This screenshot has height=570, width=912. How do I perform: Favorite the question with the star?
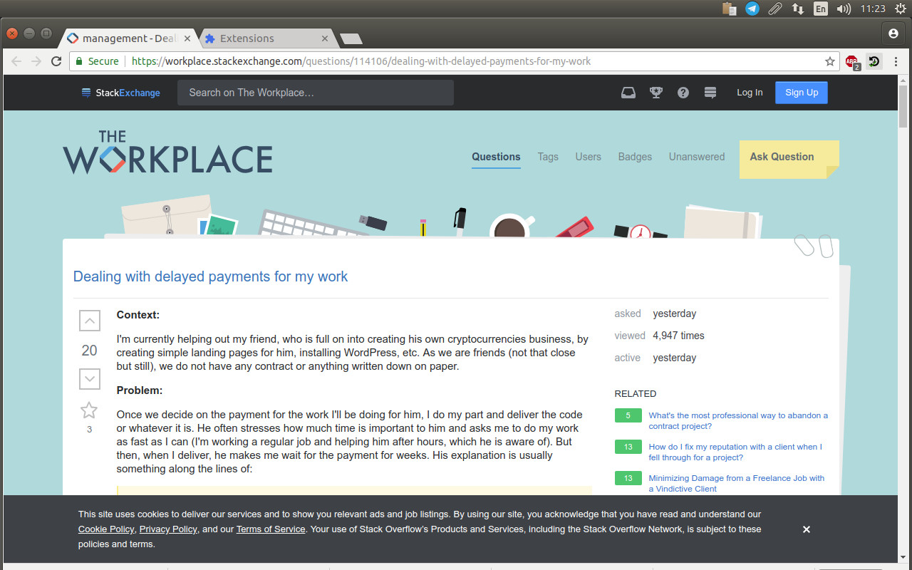89,410
